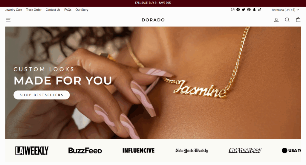306x165 pixels.
Task: Open the TikTok social icon
Action: [x=260, y=10]
